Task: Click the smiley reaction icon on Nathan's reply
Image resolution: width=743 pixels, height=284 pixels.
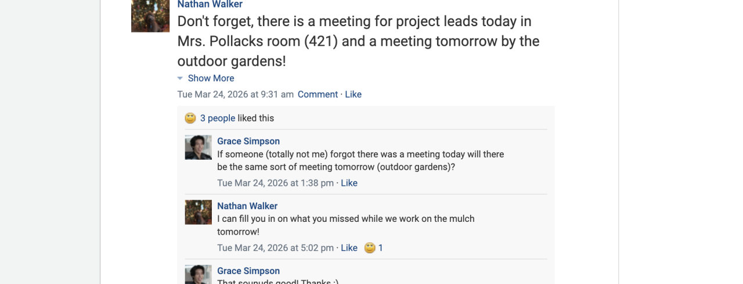Action: click(x=370, y=248)
